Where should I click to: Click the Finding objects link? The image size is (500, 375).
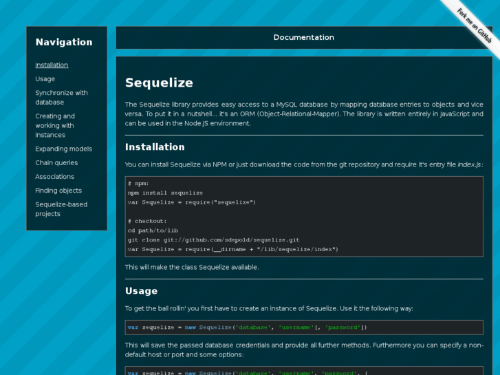pyautogui.click(x=58, y=191)
